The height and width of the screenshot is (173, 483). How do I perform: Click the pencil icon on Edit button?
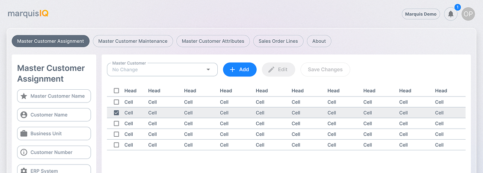(x=271, y=70)
